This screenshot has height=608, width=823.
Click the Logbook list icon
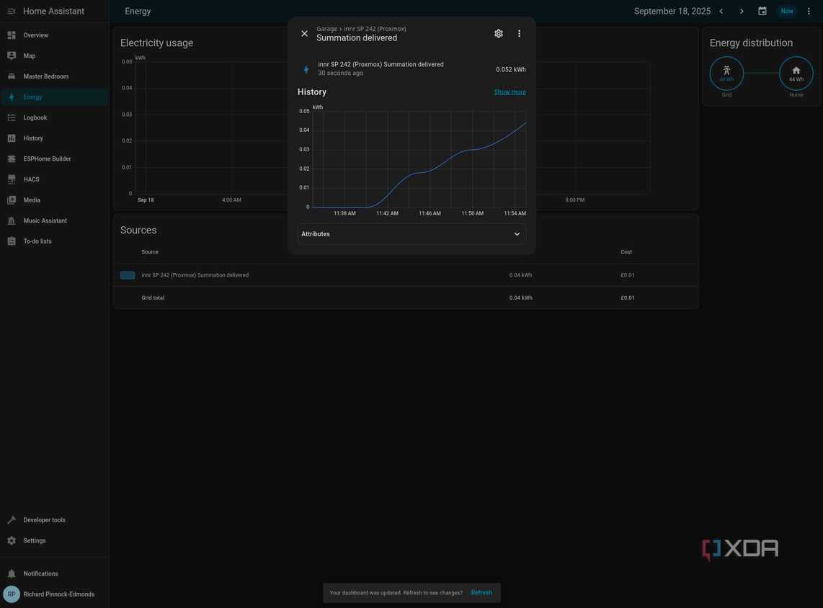coord(12,117)
